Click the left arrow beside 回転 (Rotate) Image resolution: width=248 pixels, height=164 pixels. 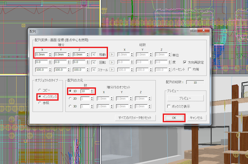[x=94, y=62]
